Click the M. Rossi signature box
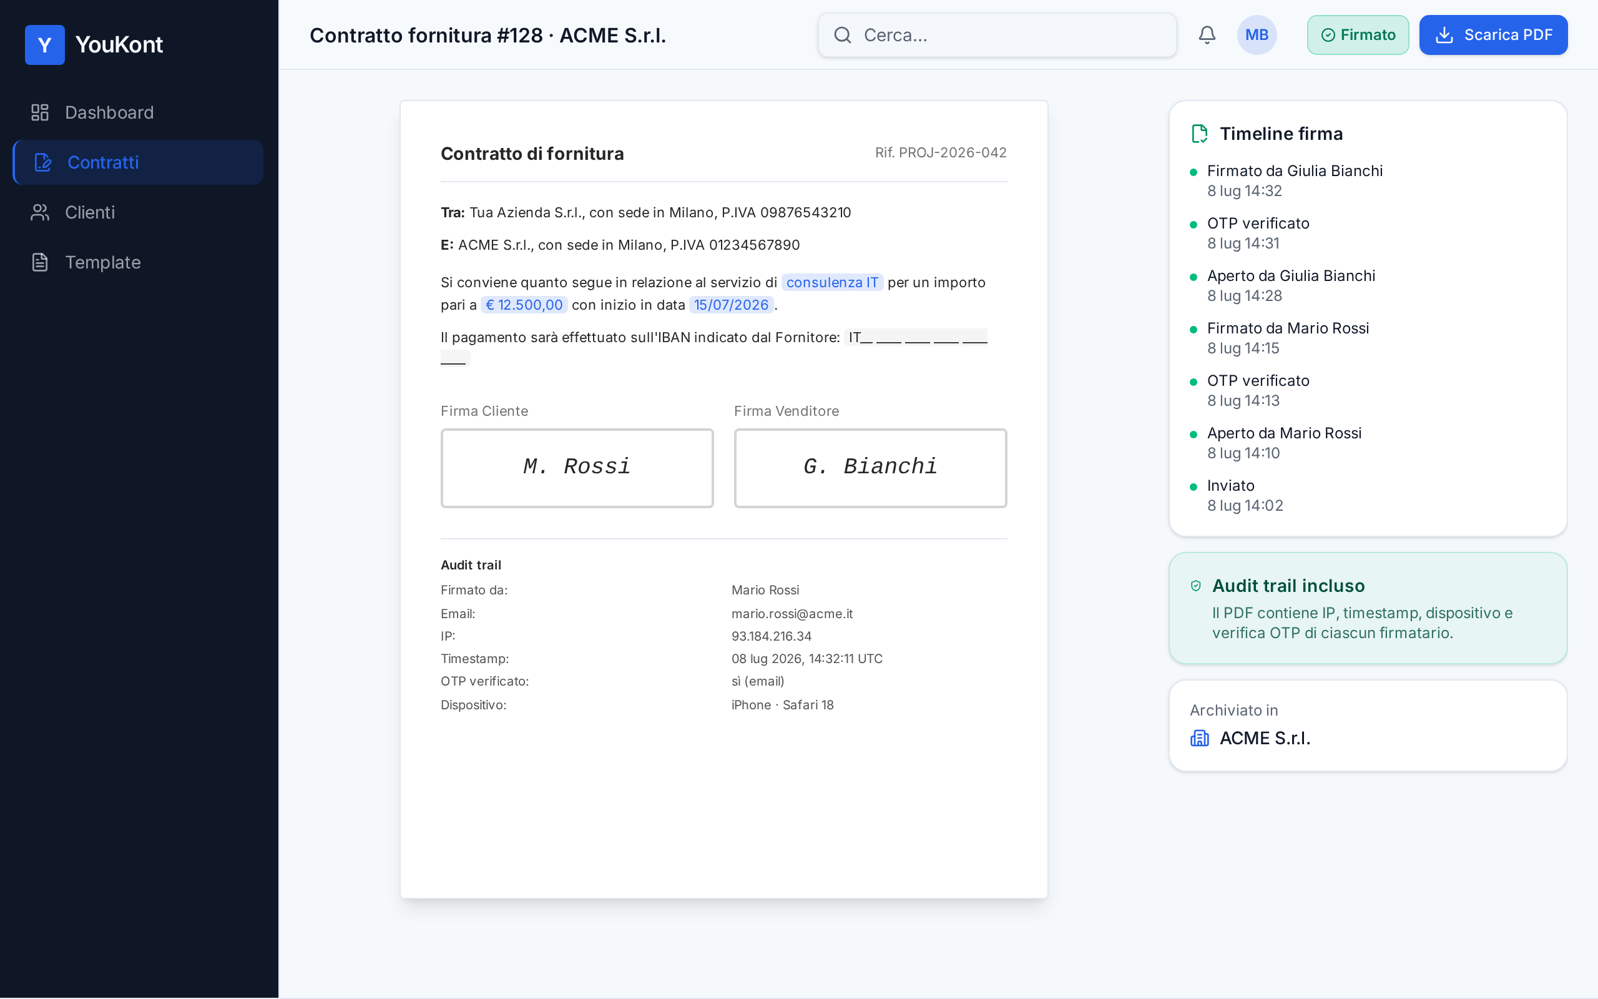 (577, 468)
